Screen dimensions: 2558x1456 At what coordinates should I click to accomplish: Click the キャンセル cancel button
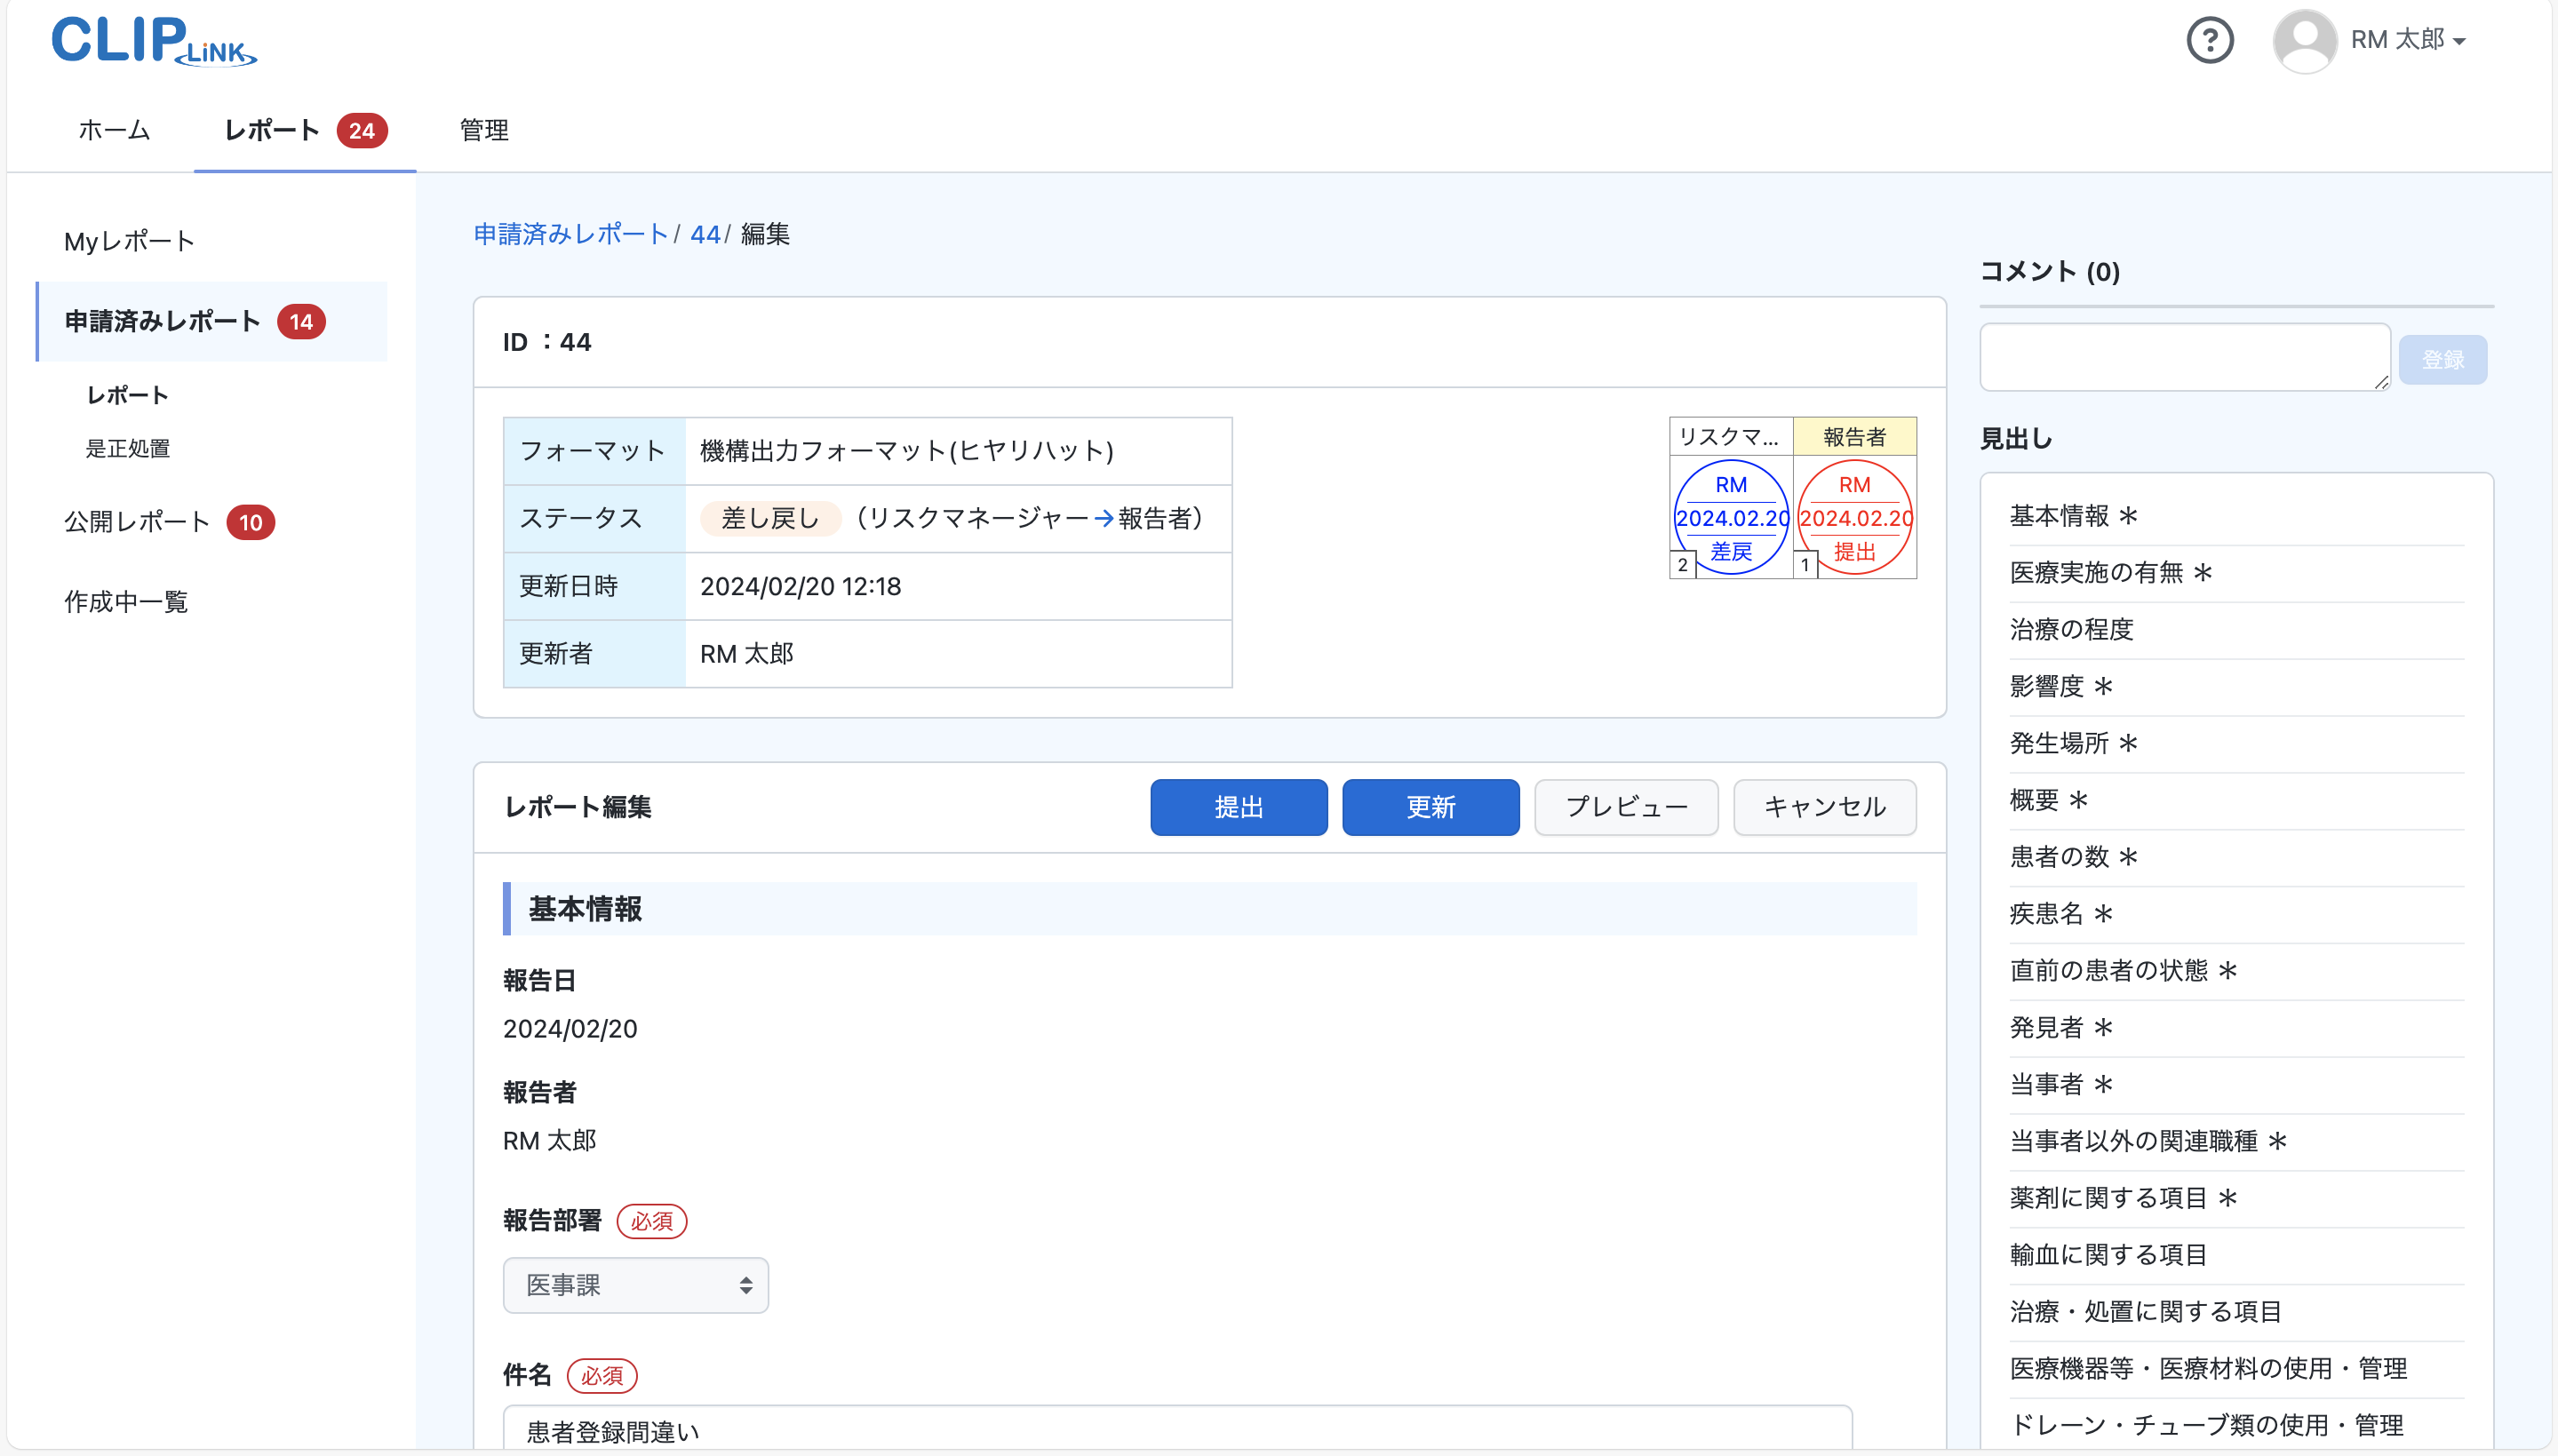(1824, 807)
